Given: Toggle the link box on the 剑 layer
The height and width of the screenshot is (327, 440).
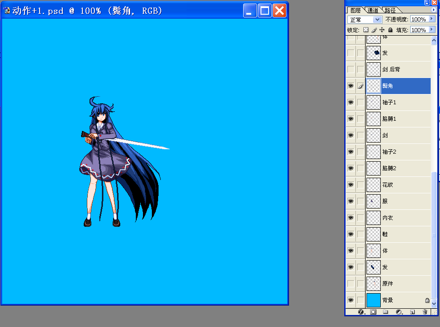Looking at the screenshot, I should click(361, 135).
